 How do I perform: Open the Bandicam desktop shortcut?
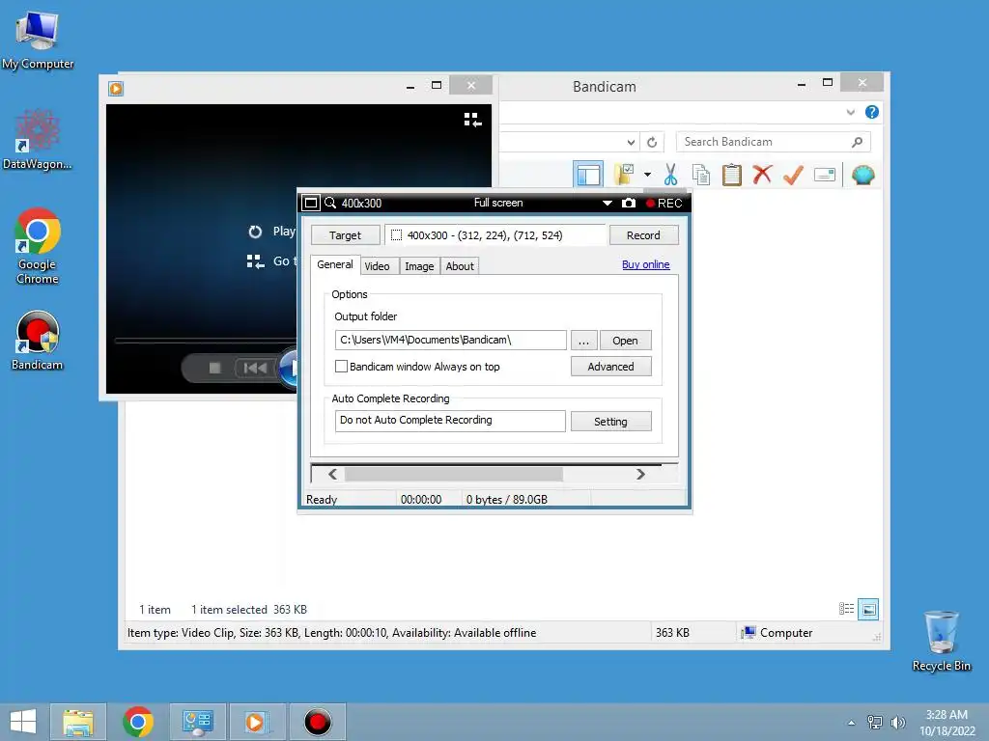[x=38, y=341]
